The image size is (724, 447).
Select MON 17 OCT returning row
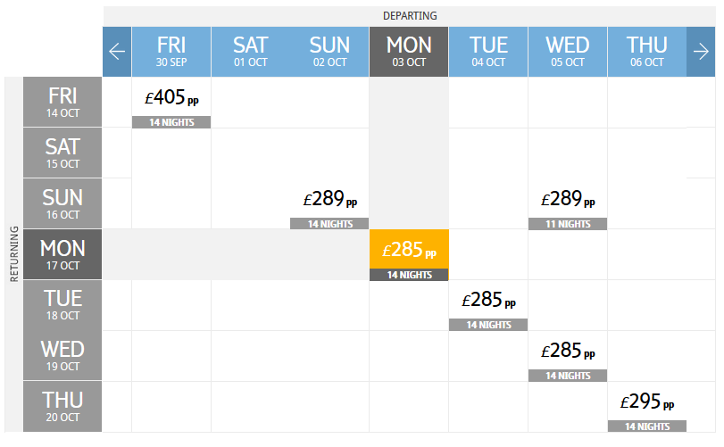coord(62,254)
